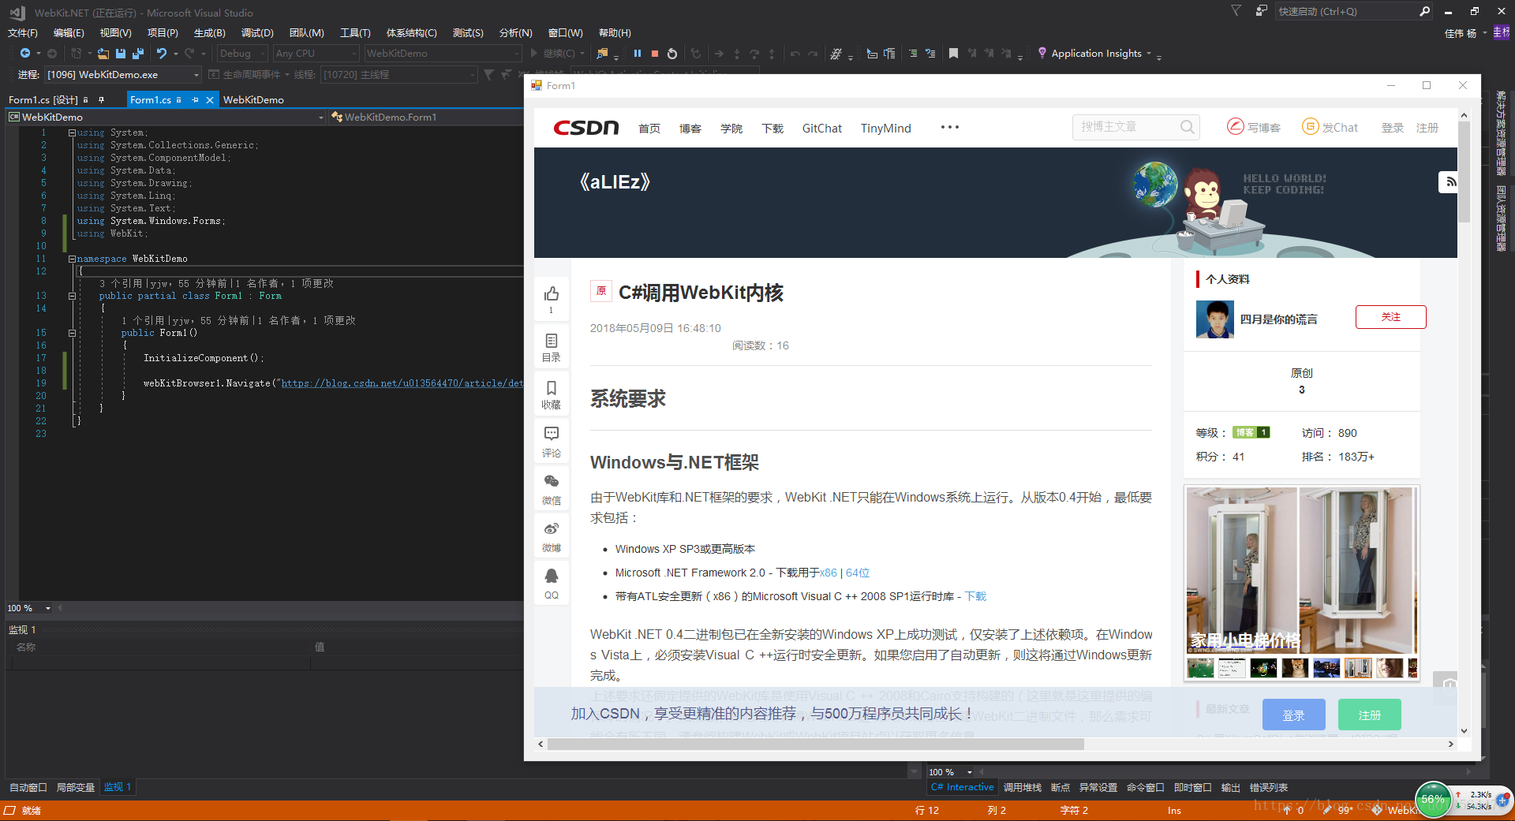Open the WebKitDemo startup project dropdown
1515x821 pixels.
(x=443, y=53)
